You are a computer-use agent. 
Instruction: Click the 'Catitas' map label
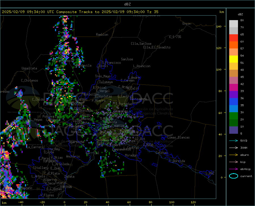click(x=161, y=153)
